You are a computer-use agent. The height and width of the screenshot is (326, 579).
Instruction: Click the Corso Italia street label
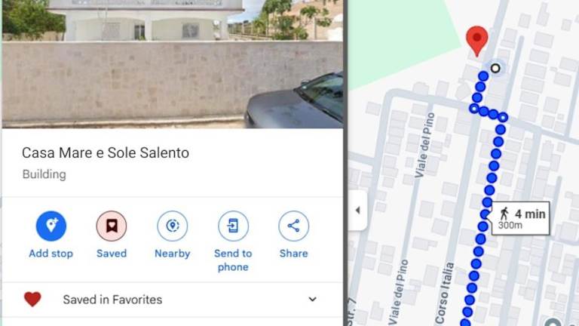[444, 293]
